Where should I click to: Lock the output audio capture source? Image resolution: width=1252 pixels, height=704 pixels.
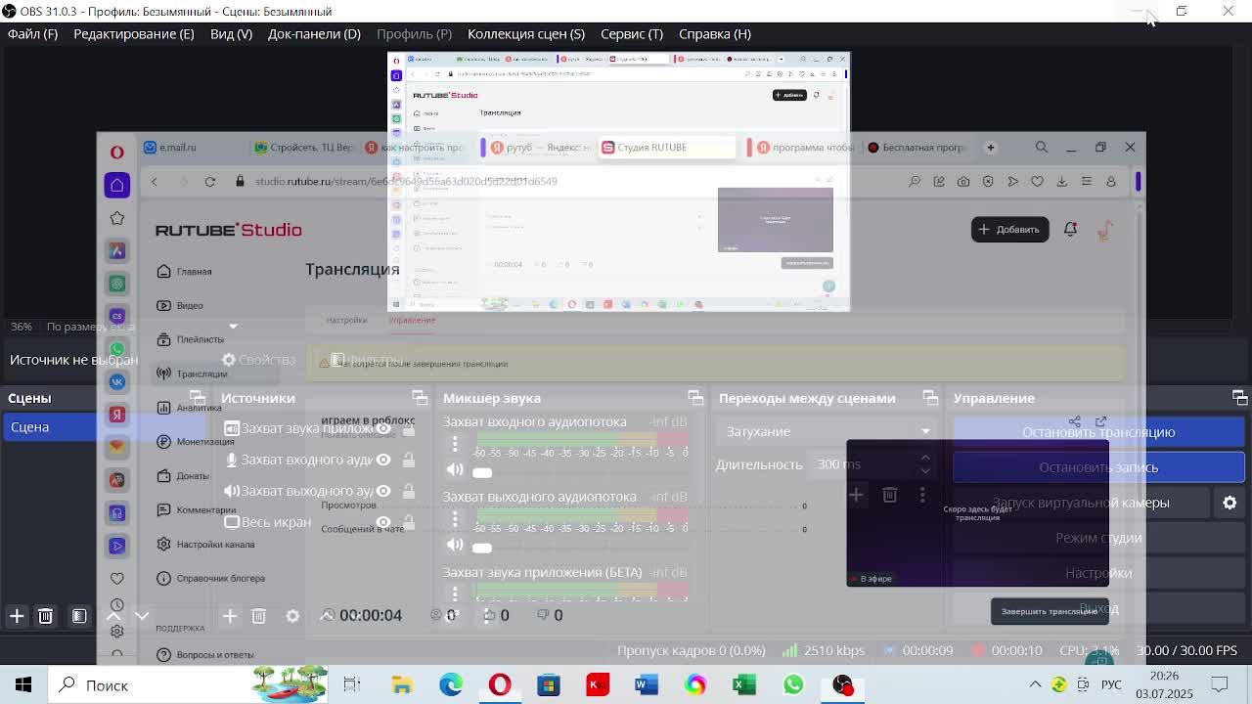pos(409,491)
